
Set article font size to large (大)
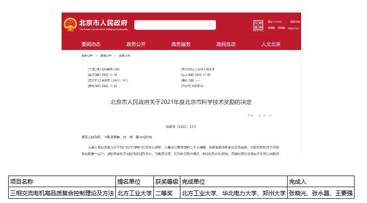click(x=259, y=116)
